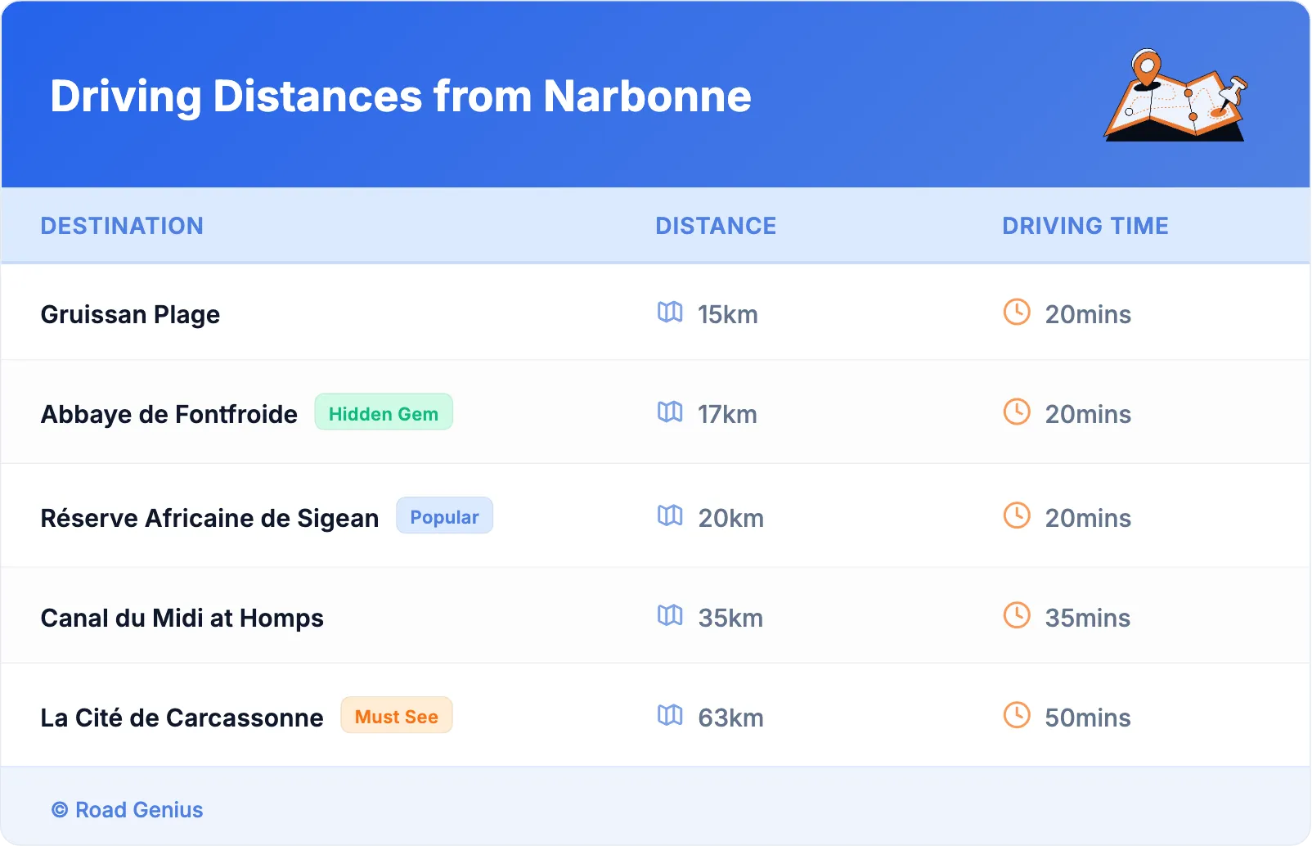The image size is (1312, 846).
Task: Click the 17km distance value
Action: 728,415
